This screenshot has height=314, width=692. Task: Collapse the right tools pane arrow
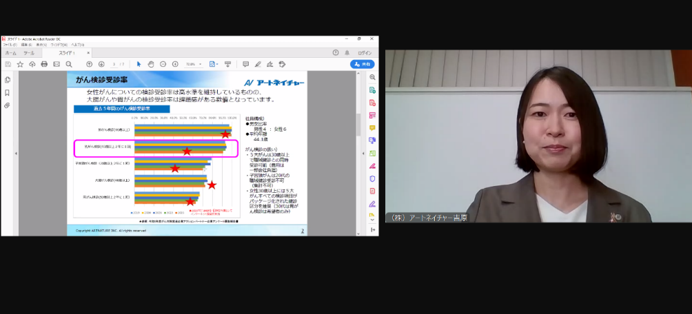(363, 153)
